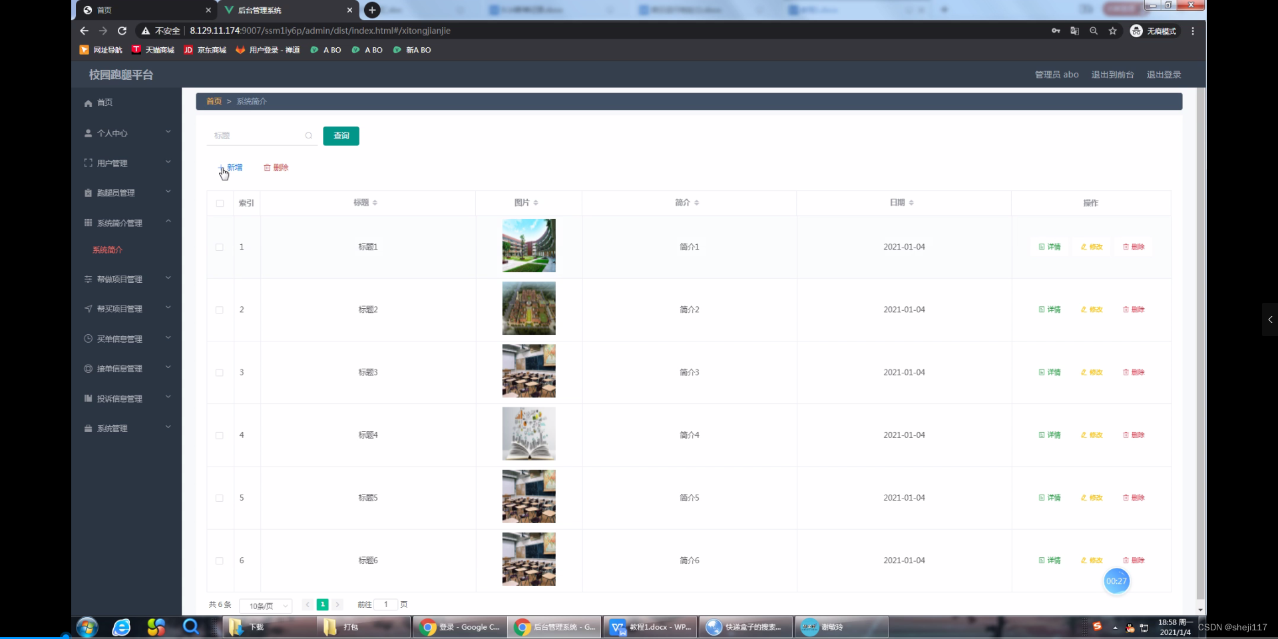This screenshot has height=639, width=1278.
Task: Click 修改 for row 标题2
Action: coord(1092,310)
